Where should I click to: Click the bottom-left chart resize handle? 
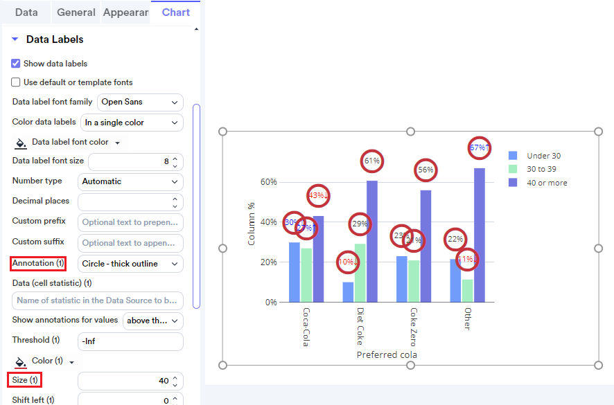223,365
